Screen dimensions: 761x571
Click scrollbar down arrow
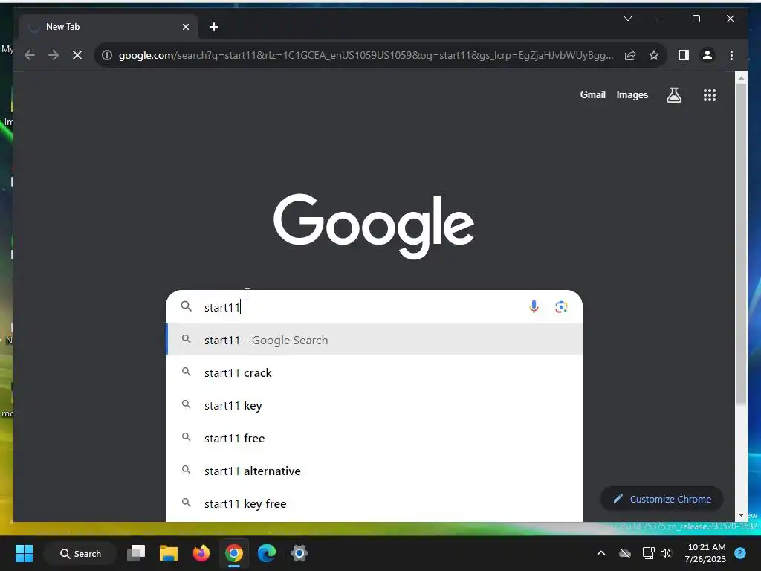(x=741, y=514)
